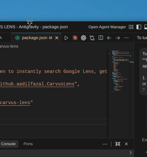Expand the chevron at panel bottom right
This screenshot has height=157, width=147.
(x=131, y=153)
